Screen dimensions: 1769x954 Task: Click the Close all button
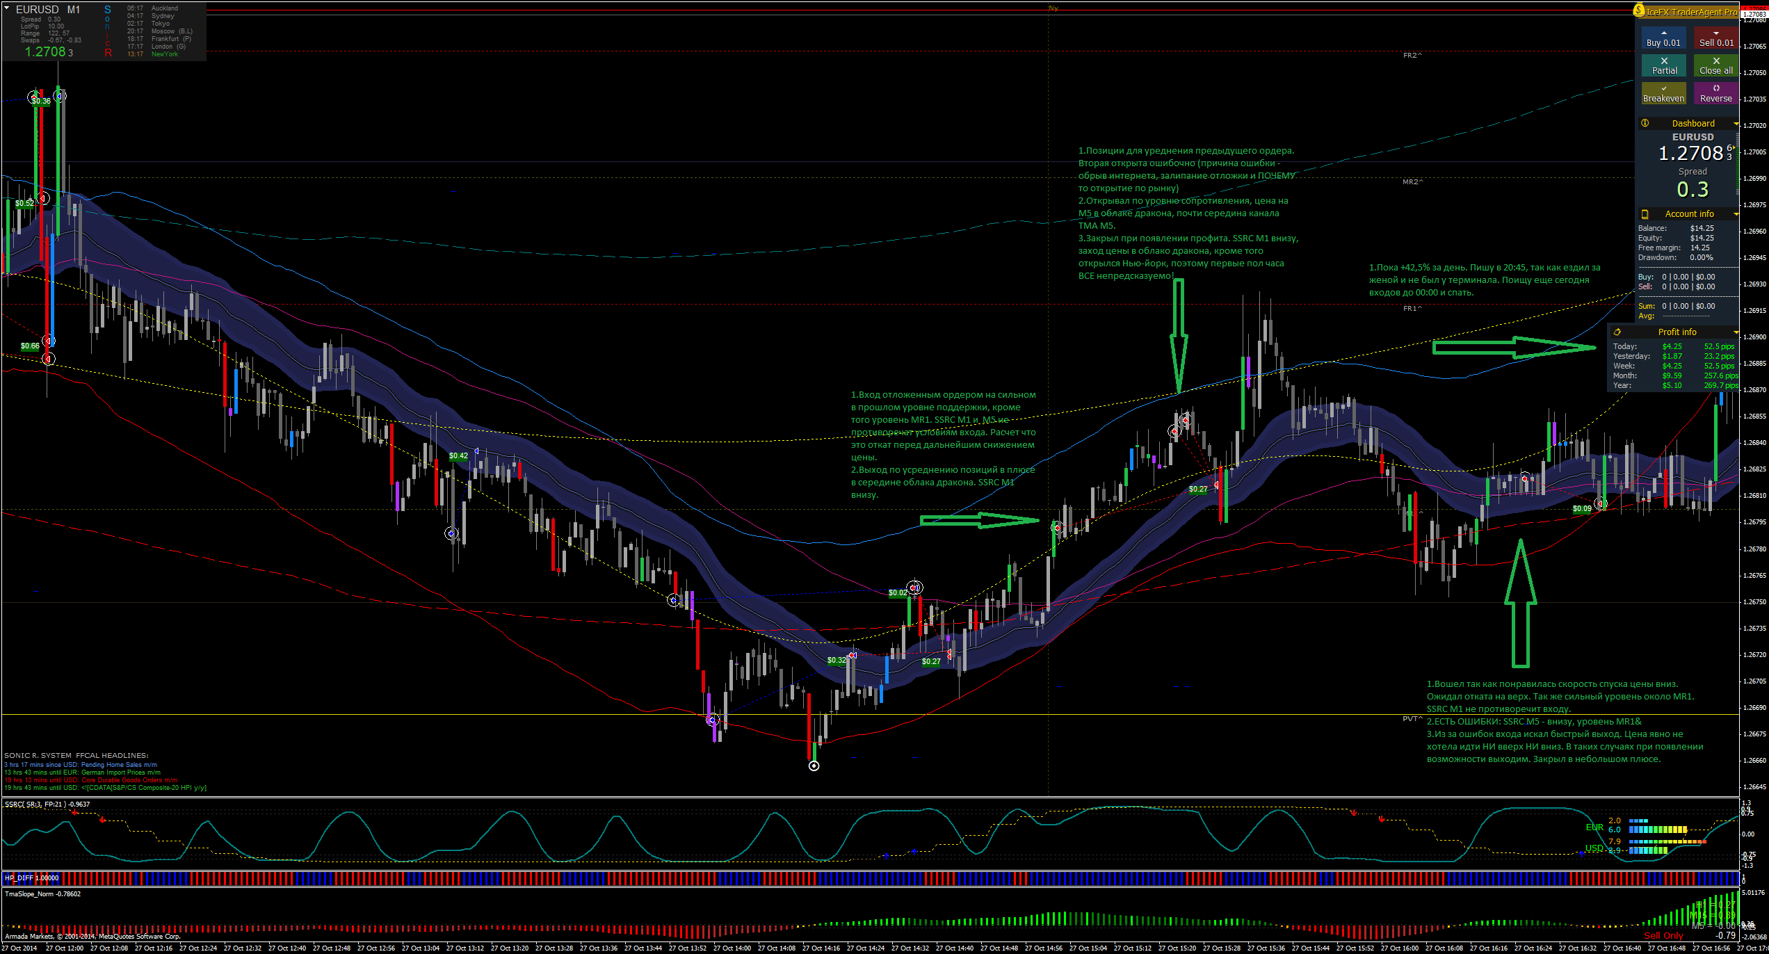[1716, 66]
